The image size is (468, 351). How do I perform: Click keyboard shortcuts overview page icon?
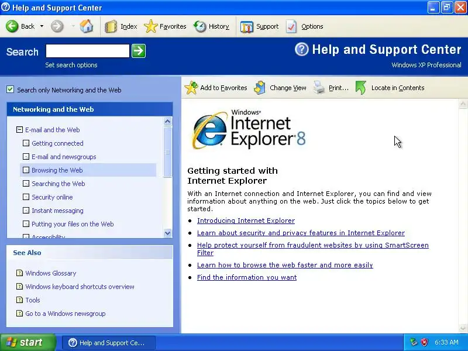[x=19, y=286]
